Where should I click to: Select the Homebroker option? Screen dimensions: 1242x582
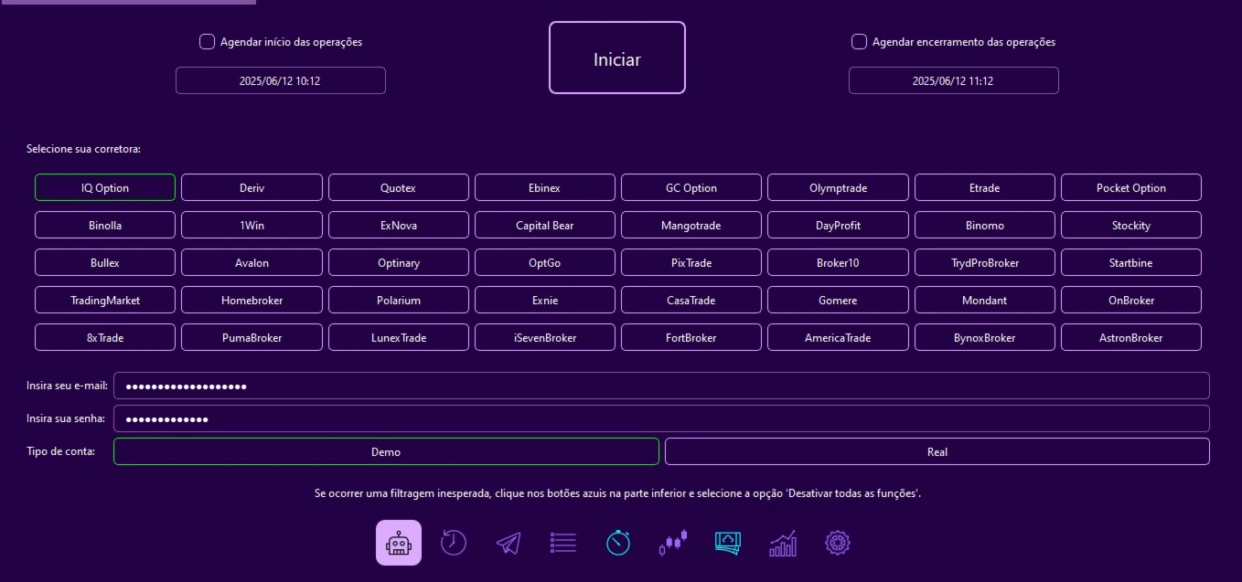point(252,300)
